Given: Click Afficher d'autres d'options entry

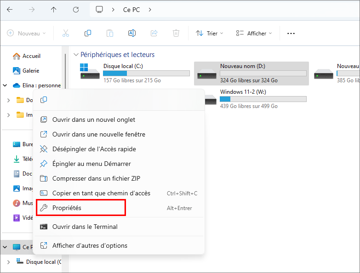Looking at the screenshot, I should 90,245.
